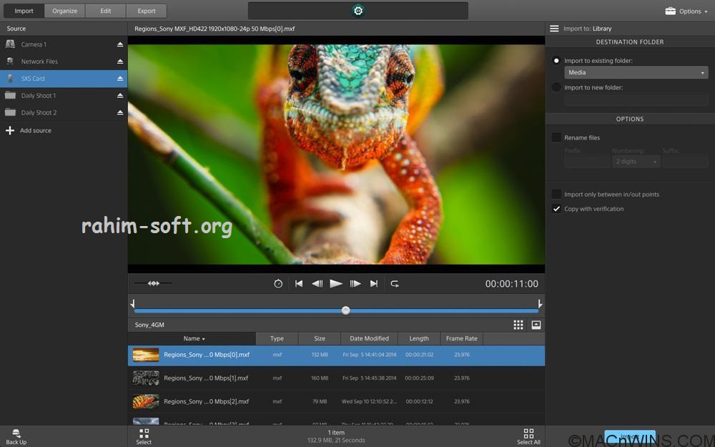Switch file list to grid thumbnail view
The image size is (715, 447).
coord(518,325)
